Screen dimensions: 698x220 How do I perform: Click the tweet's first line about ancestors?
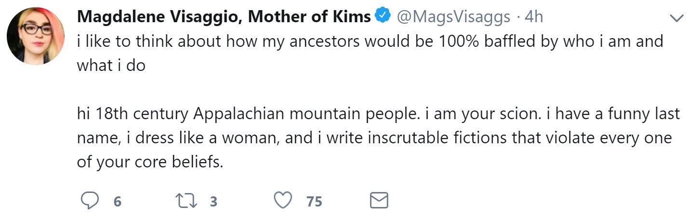click(370, 41)
